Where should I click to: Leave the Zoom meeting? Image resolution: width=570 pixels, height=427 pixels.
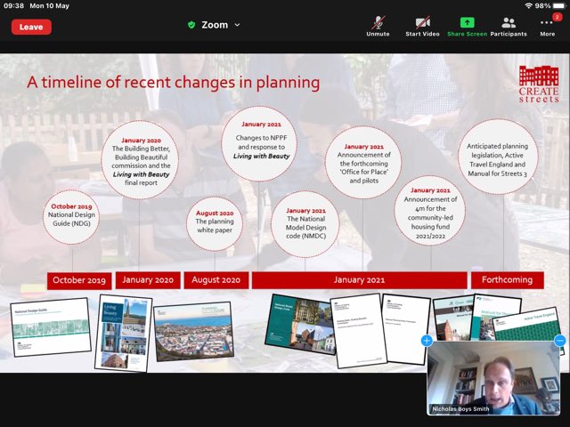tap(31, 28)
